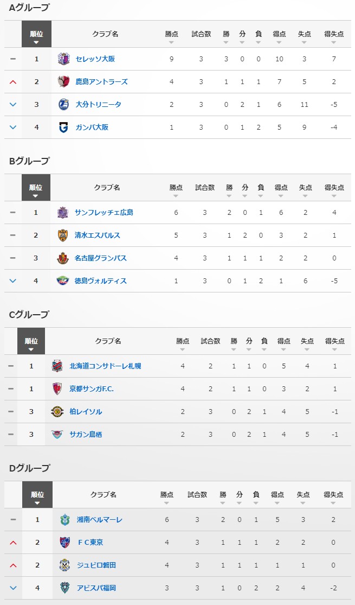Click the Kashiwa Reysol crest icon
Viewport: 355px width, 605px height.
(57, 412)
